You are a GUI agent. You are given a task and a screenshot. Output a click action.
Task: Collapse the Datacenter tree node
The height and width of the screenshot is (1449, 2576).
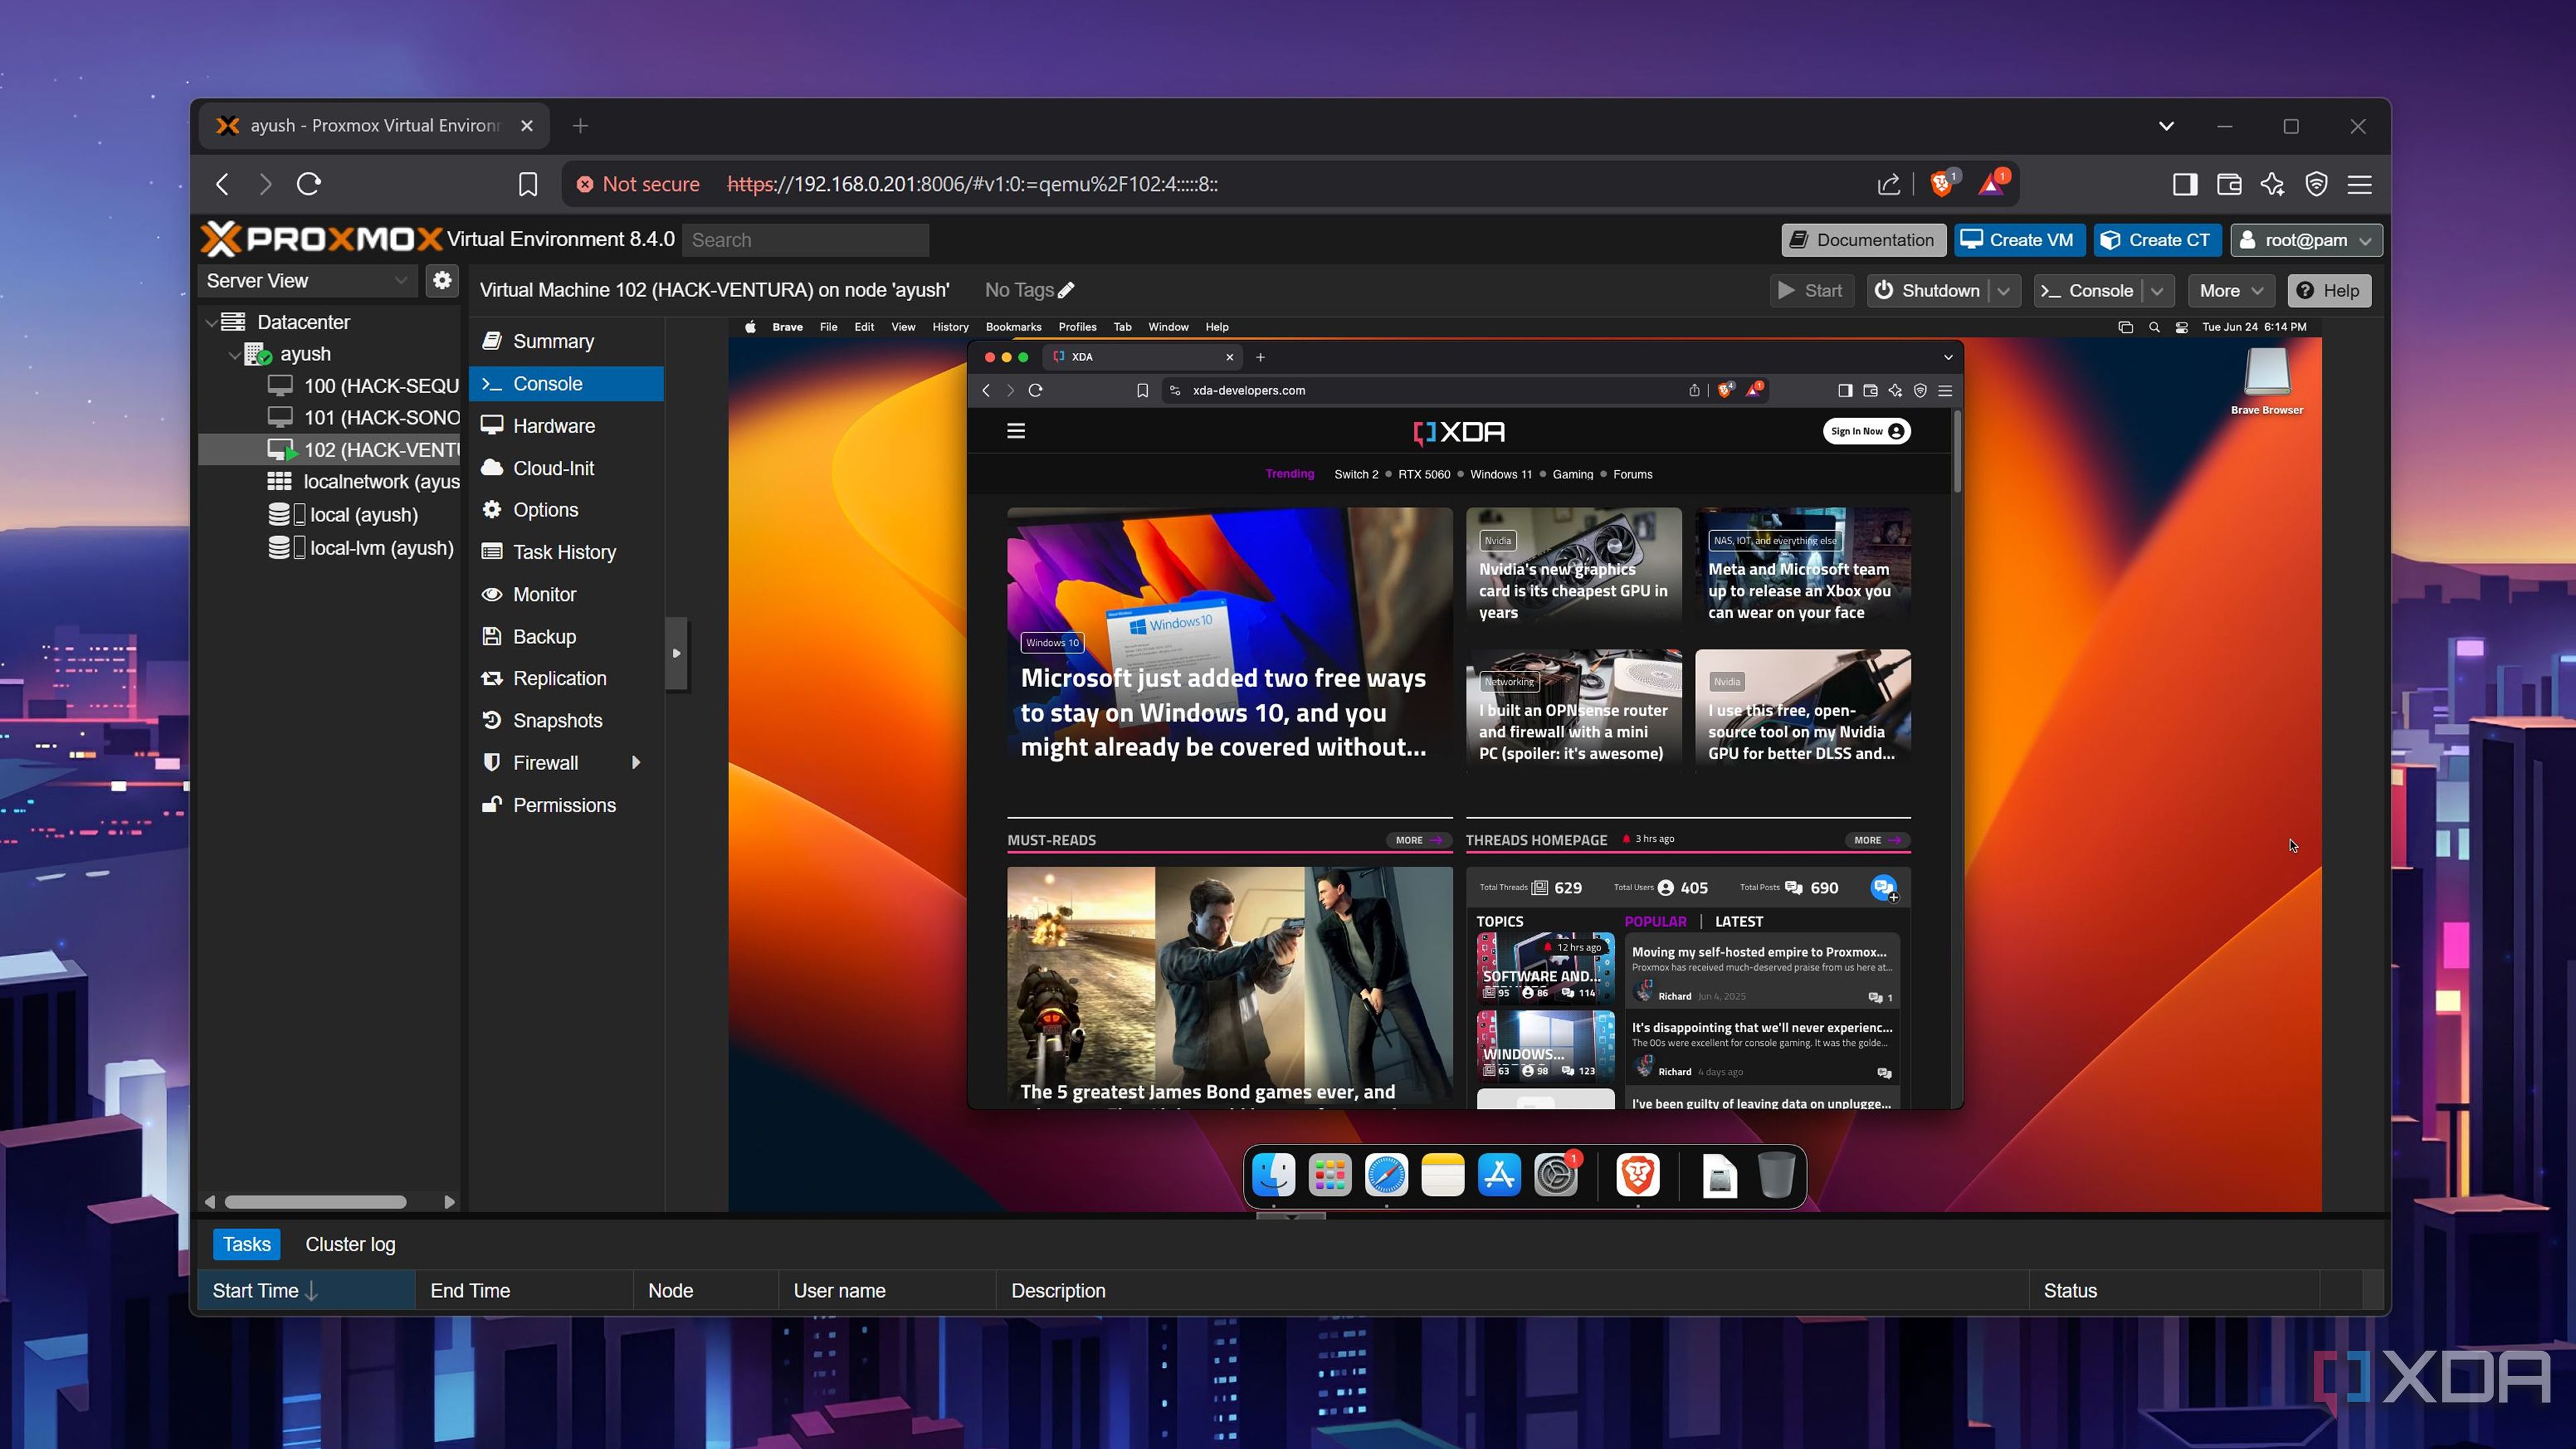(211, 323)
